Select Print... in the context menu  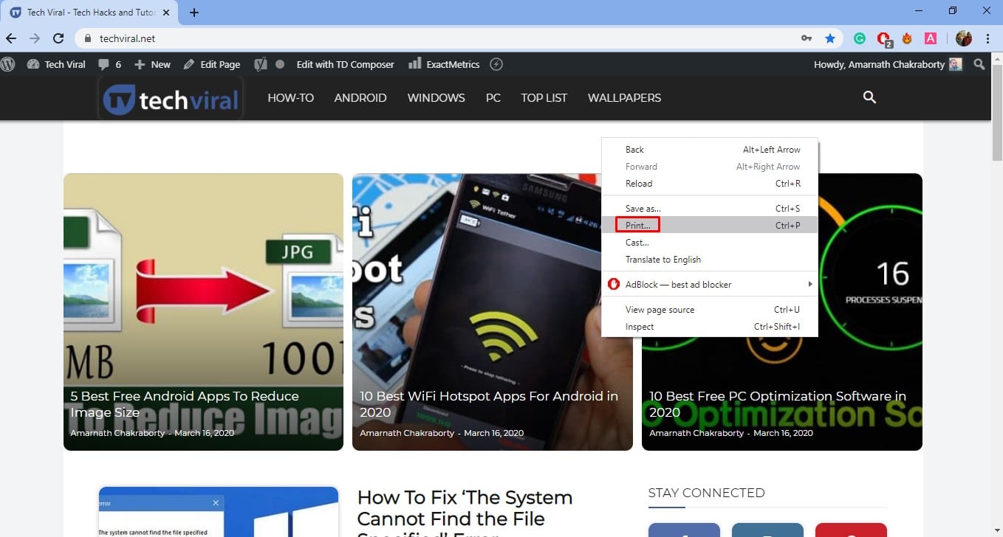tap(709, 226)
